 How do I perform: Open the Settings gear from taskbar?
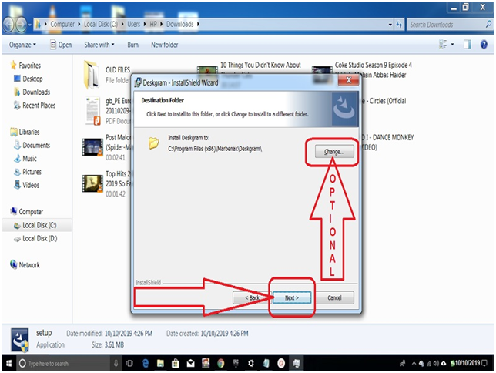click(251, 364)
